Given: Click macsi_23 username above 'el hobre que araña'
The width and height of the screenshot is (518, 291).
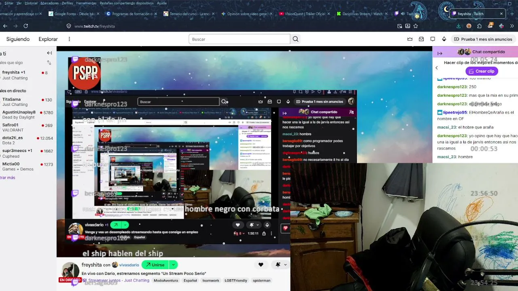Looking at the screenshot, I should point(447,127).
